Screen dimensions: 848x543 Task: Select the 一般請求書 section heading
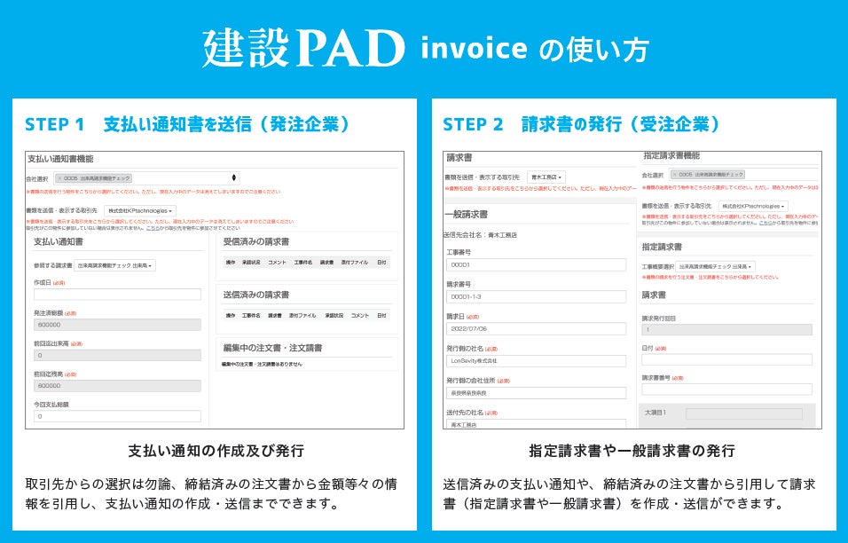tap(467, 214)
